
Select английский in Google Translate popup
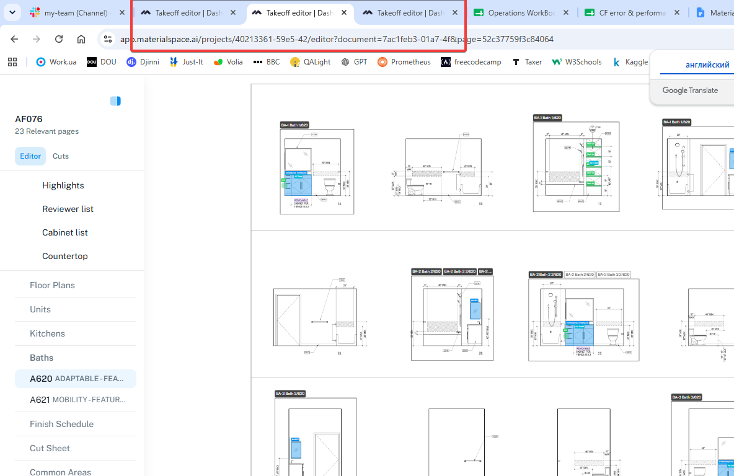(x=707, y=64)
